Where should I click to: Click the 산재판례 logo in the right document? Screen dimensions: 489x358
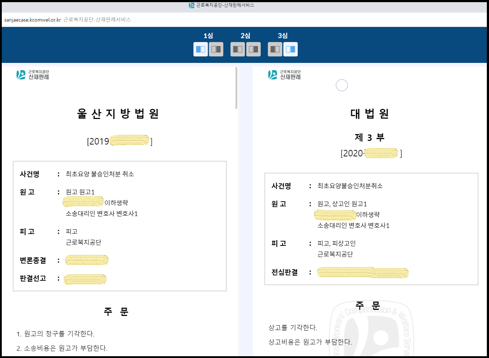pyautogui.click(x=284, y=75)
